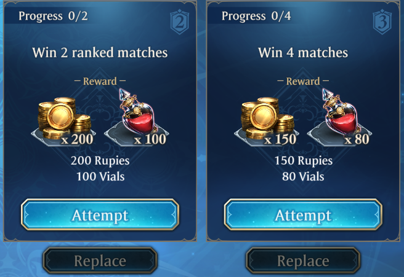Replace the Win 2 ranked matches mission

(x=100, y=260)
